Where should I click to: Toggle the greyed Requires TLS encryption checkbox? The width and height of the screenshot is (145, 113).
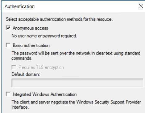click(x=14, y=67)
